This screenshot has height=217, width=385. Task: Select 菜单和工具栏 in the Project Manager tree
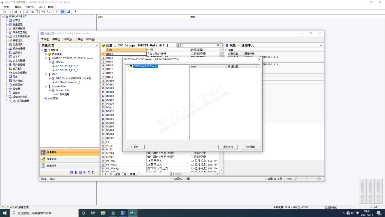tap(20, 32)
